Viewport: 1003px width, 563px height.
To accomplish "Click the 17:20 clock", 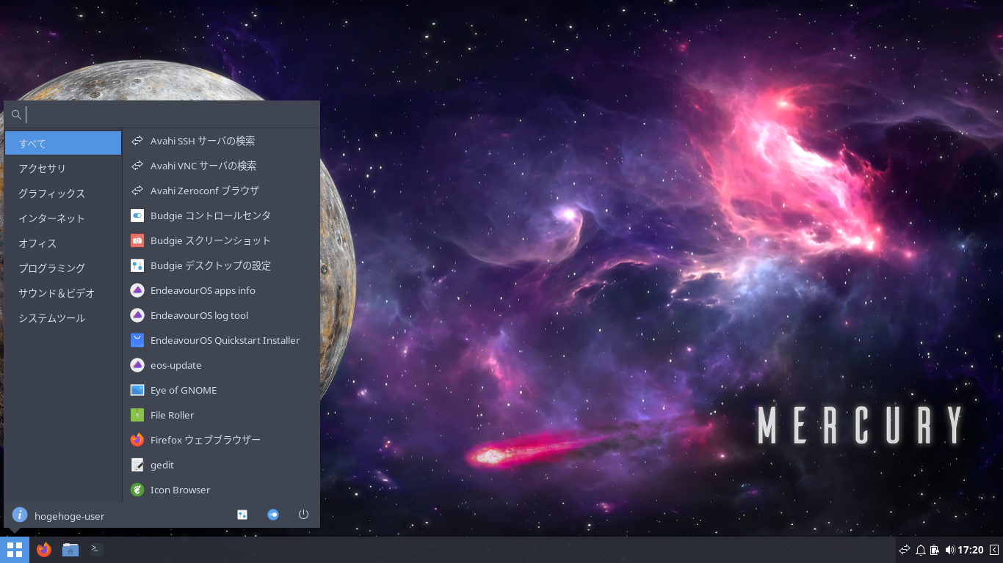I will (x=971, y=550).
